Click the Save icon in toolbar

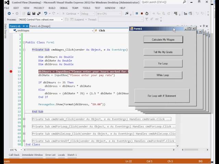point(34,14)
